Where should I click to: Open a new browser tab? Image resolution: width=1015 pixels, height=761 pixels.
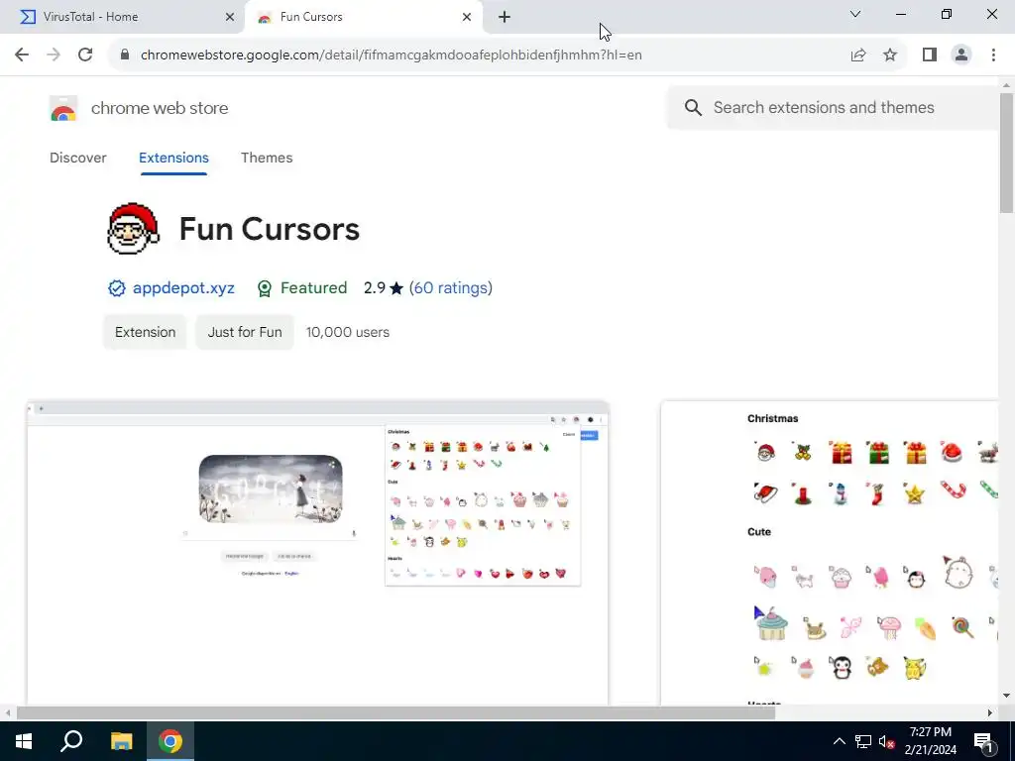tap(505, 17)
